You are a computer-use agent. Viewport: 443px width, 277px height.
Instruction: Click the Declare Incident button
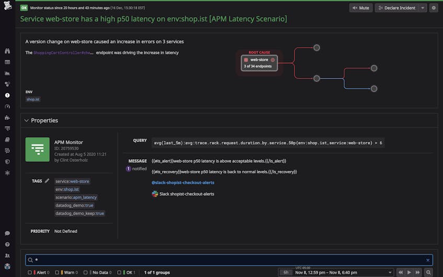(397, 8)
